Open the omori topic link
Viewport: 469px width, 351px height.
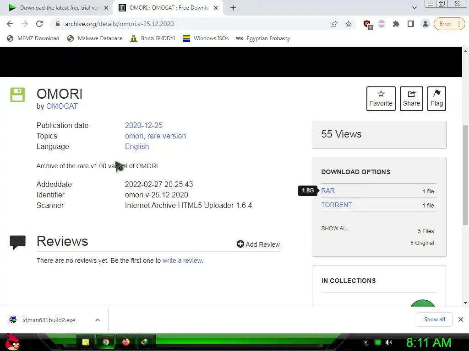(134, 136)
